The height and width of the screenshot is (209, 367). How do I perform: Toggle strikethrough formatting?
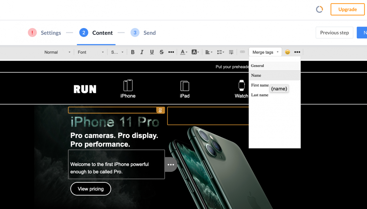(161, 52)
